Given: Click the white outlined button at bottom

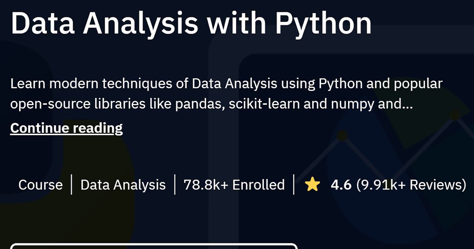Looking at the screenshot, I should [154, 246].
